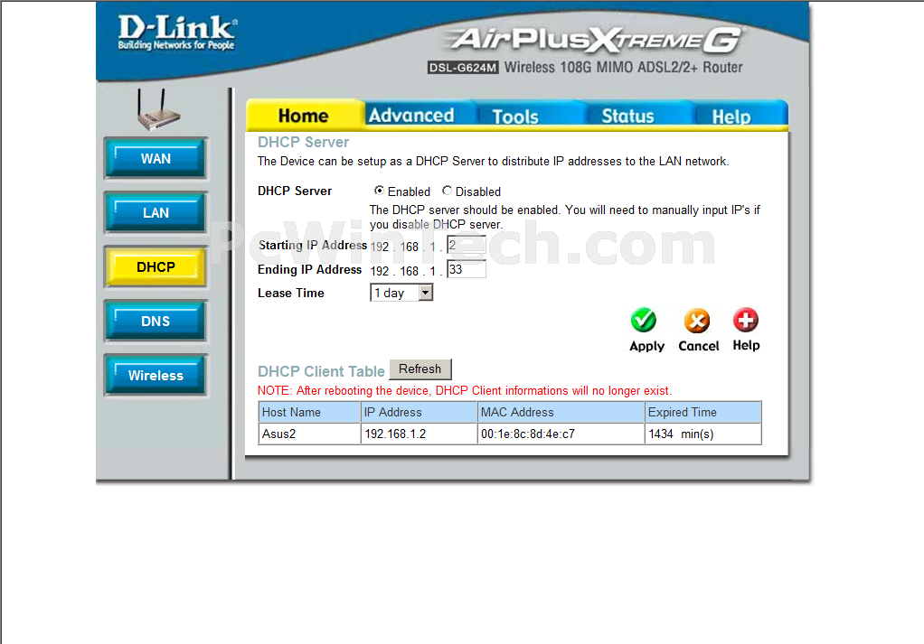This screenshot has width=924, height=644.
Task: Click the Cancel text label
Action: tap(698, 346)
